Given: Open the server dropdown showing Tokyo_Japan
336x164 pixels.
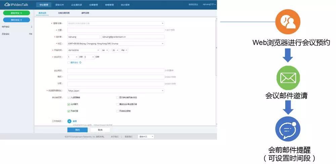Looking at the screenshot, I should click(x=116, y=91).
